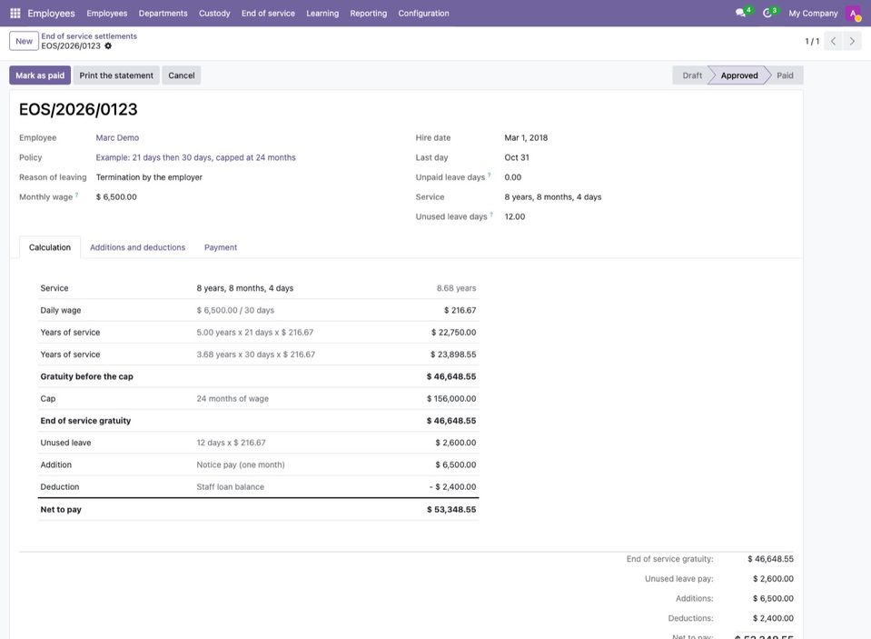871x639 pixels.
Task: Go back to End of service settlements breadcrumb
Action: pyautogui.click(x=89, y=36)
